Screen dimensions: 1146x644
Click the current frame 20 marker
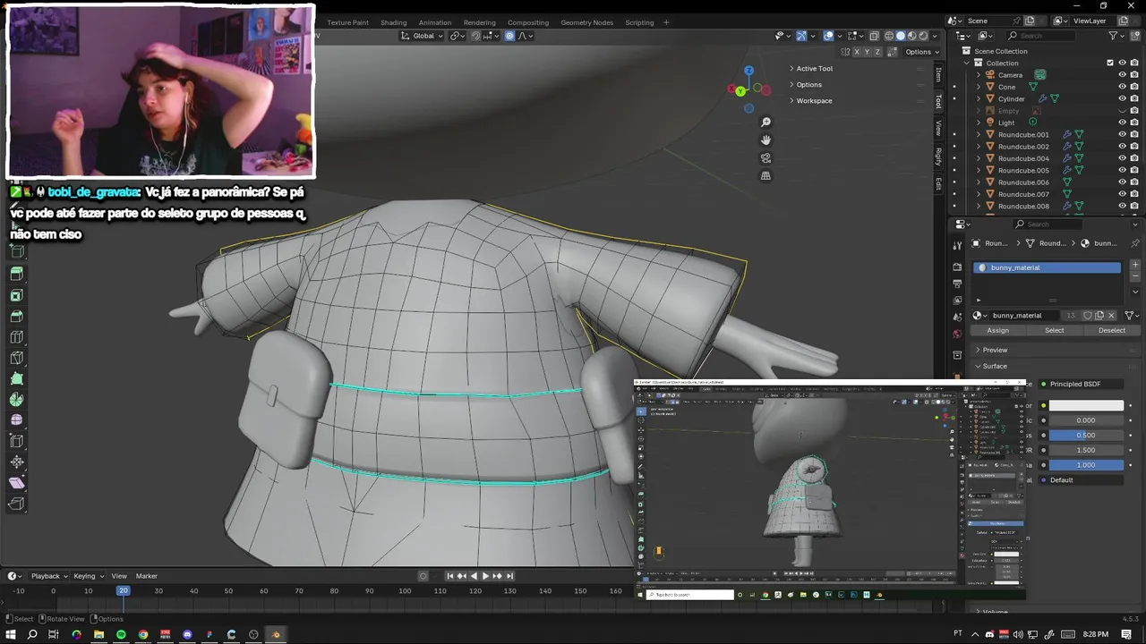tap(124, 591)
